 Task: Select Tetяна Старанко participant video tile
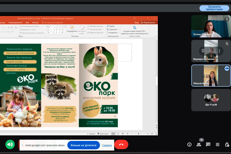coord(211,26)
